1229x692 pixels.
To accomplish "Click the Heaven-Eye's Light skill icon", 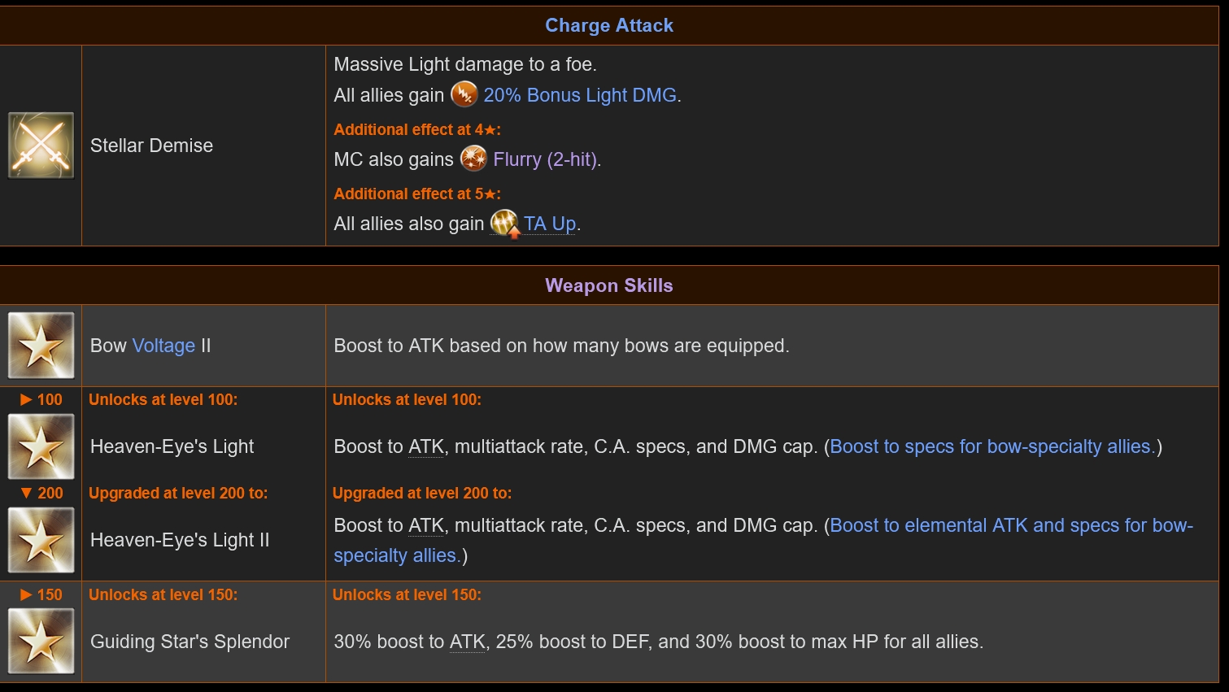I will [41, 446].
